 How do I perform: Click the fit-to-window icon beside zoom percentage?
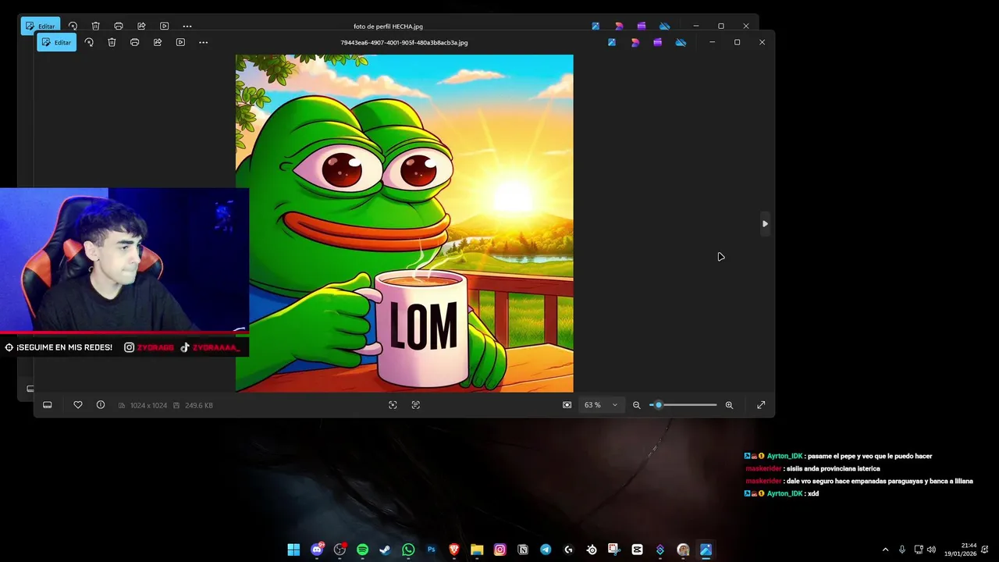point(567,405)
